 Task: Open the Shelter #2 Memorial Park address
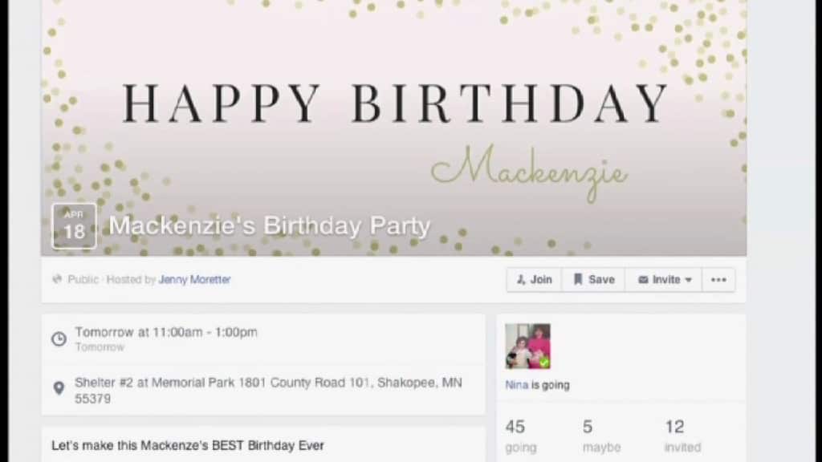(268, 391)
